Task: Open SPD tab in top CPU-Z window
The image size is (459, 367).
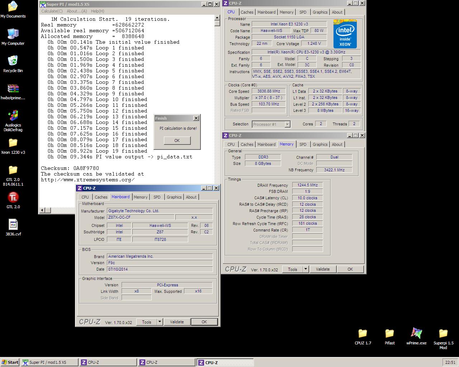Action: [x=303, y=12]
